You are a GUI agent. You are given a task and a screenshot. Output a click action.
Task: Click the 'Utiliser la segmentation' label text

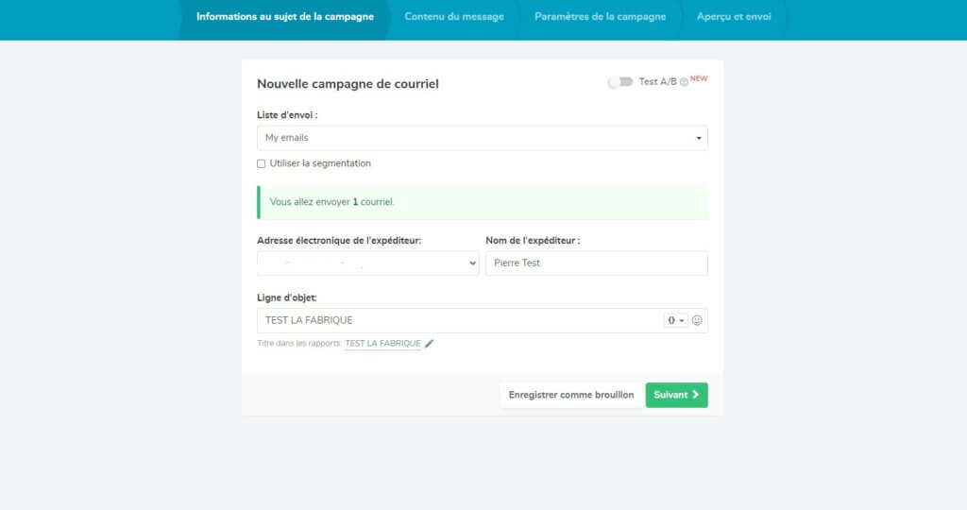[x=320, y=163]
